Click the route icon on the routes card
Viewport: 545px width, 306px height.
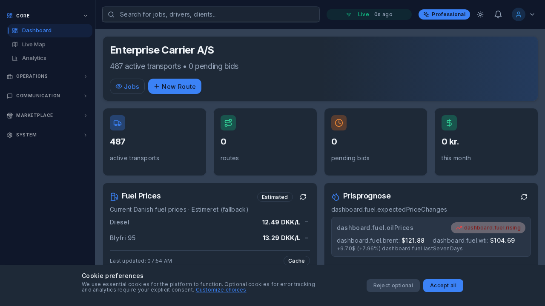point(228,123)
